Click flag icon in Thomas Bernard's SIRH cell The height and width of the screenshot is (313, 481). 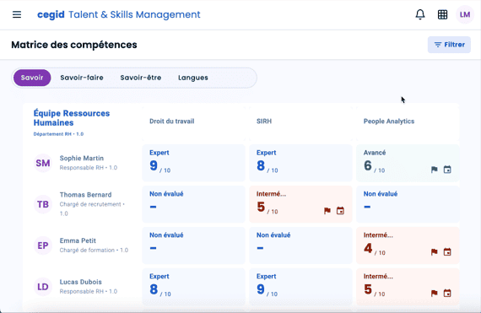327,211
